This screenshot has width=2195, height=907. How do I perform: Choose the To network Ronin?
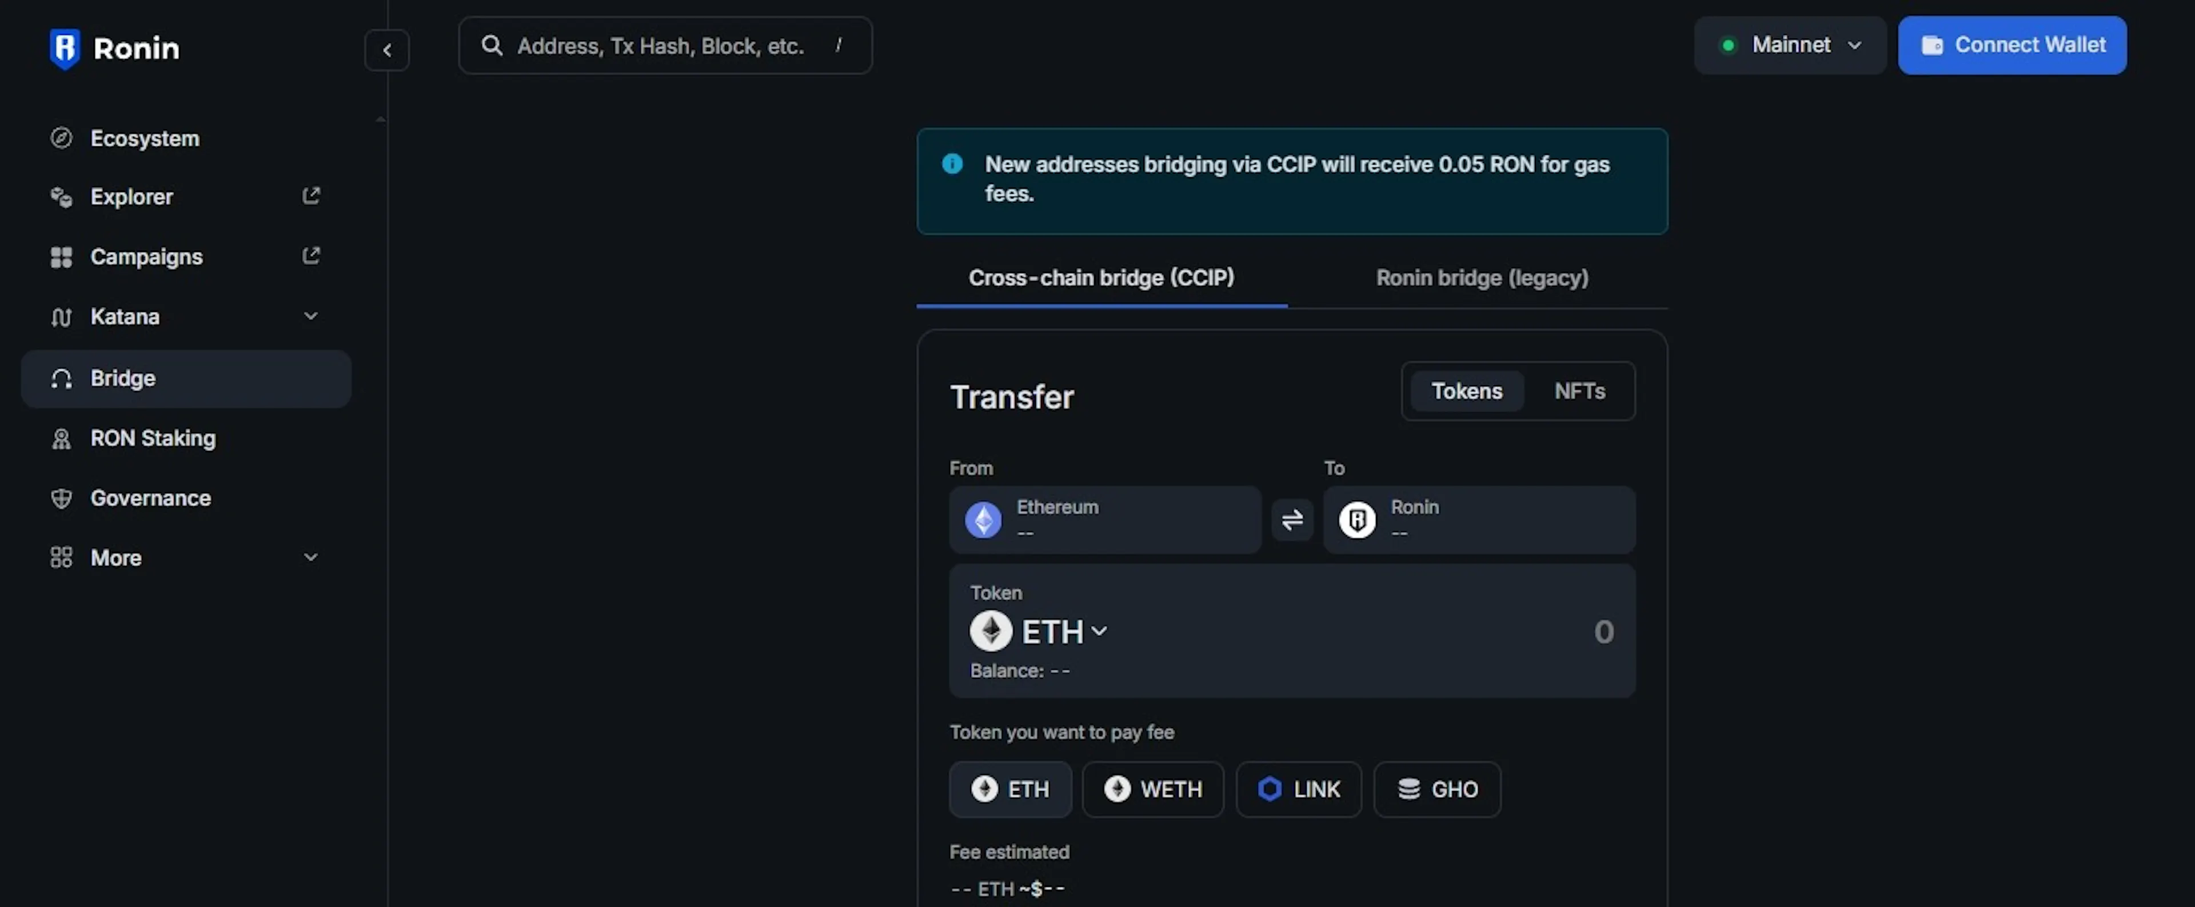1479,520
